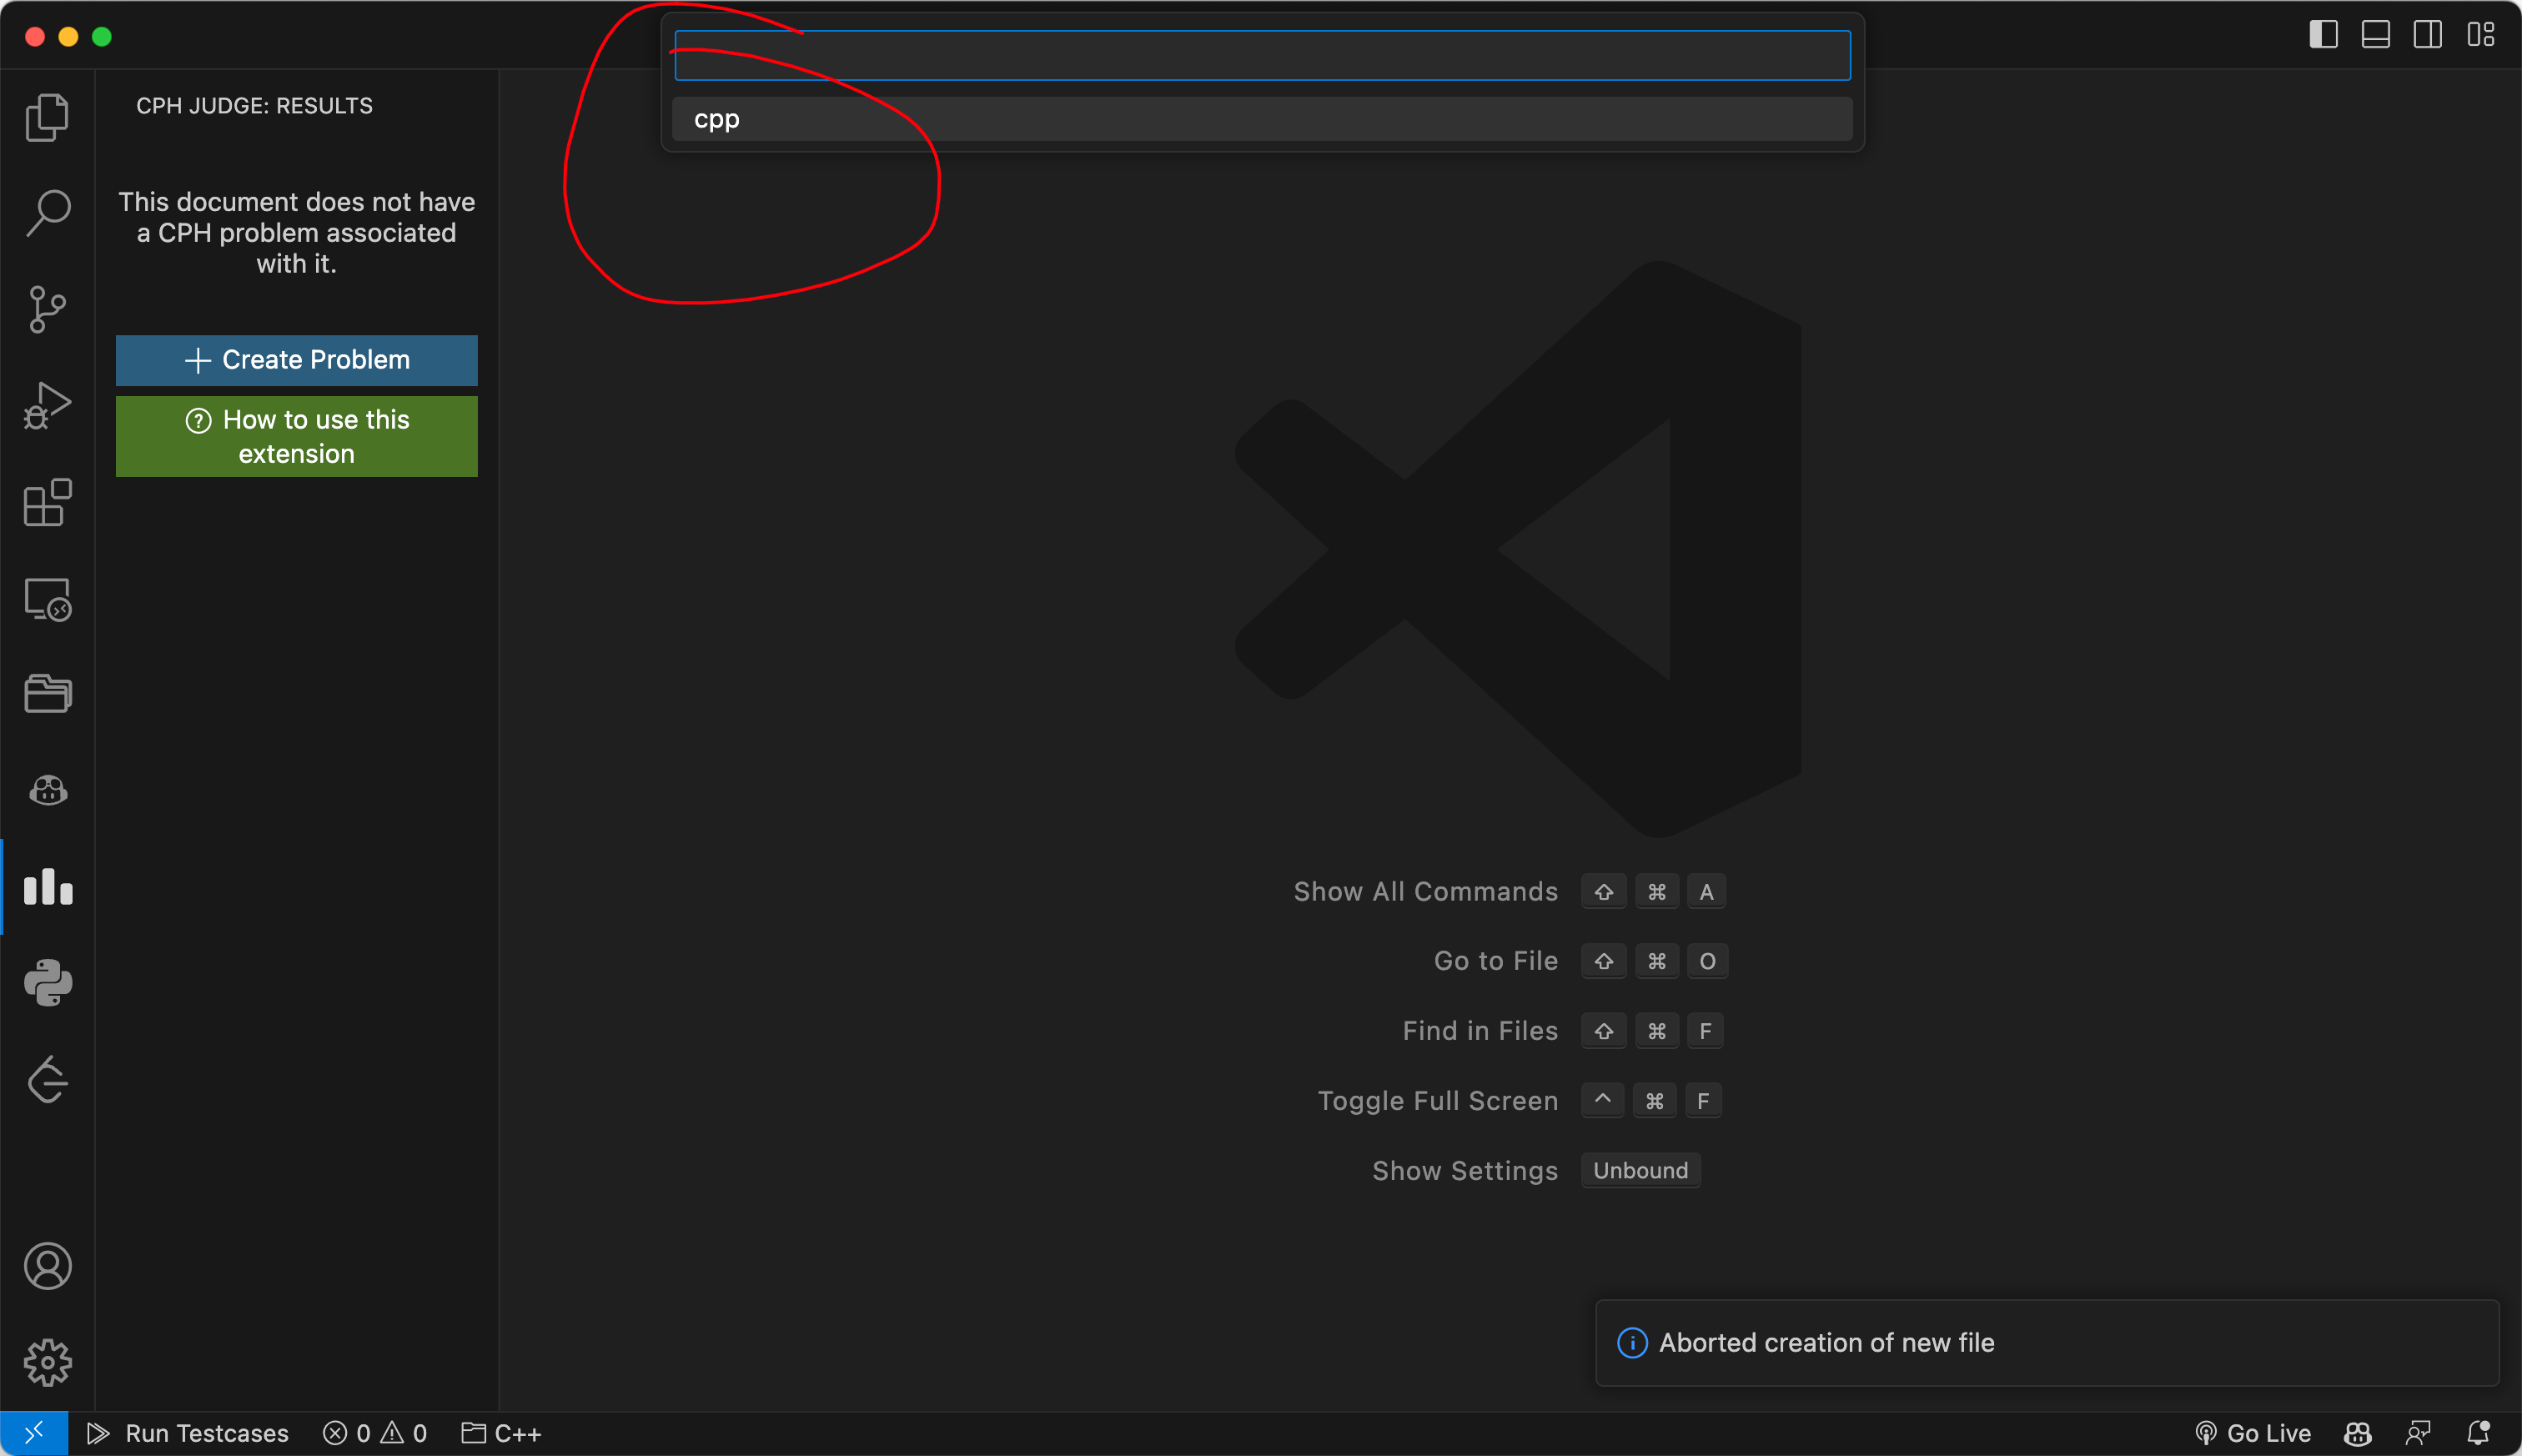Click the Aborted creation of new file notification
The height and width of the screenshot is (1456, 2522).
click(2047, 1342)
